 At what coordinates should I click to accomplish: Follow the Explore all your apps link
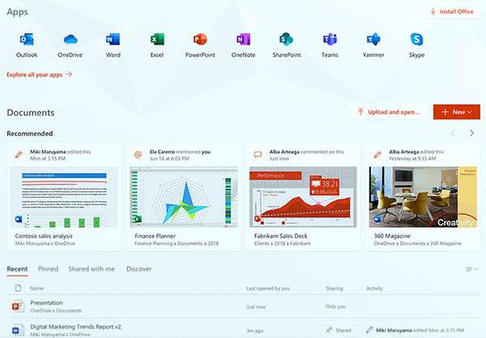(x=40, y=75)
